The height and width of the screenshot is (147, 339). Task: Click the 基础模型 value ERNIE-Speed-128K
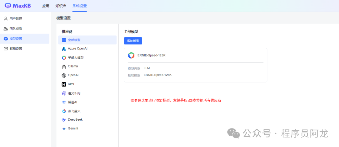point(158,75)
